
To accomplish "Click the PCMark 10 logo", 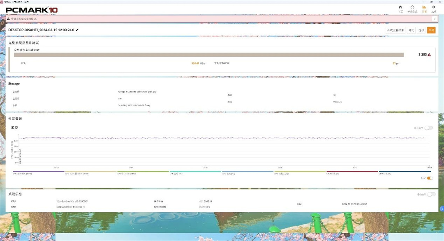I will [x=32, y=10].
